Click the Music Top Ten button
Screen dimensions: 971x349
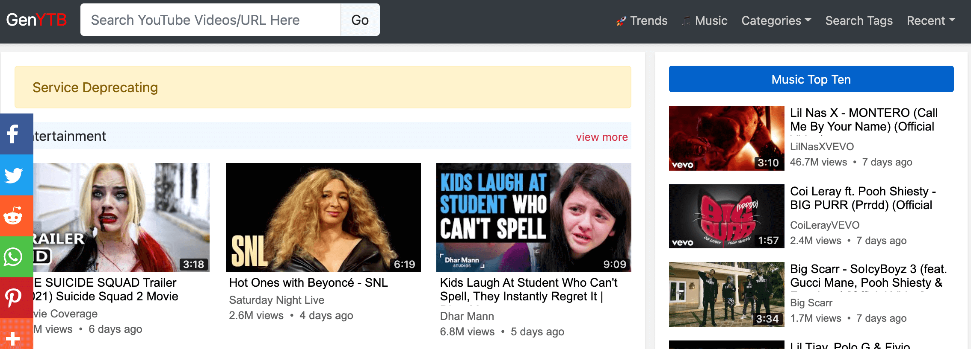811,79
